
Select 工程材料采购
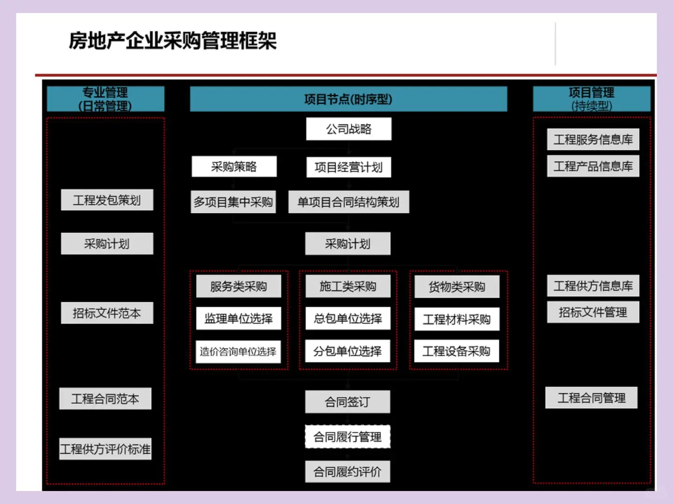tap(457, 319)
